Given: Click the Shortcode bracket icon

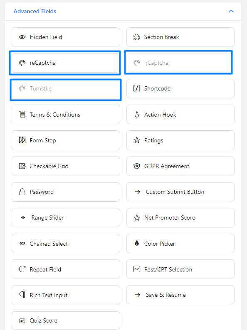Looking at the screenshot, I should pyautogui.click(x=136, y=88).
